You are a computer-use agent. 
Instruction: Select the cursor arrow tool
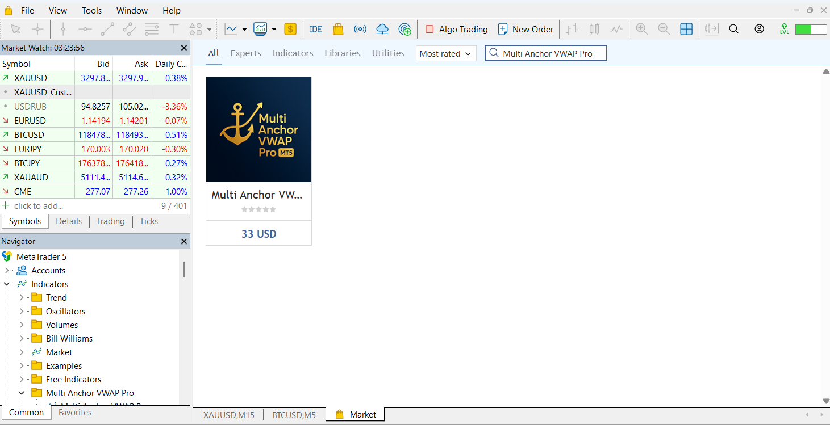15,29
